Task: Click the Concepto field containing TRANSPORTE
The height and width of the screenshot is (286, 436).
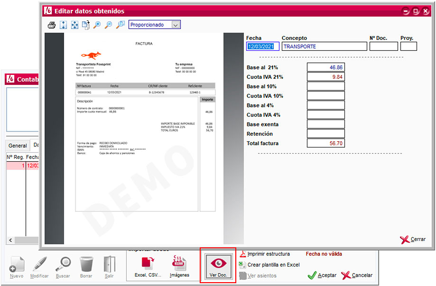Action: [324, 46]
